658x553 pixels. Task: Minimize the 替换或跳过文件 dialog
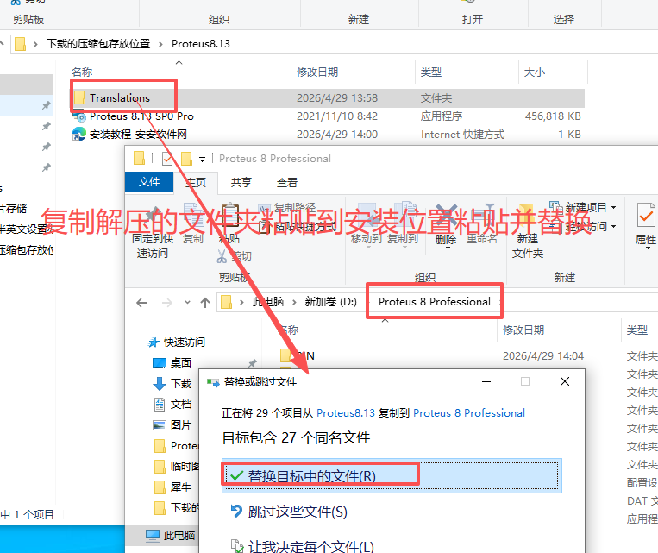486,381
